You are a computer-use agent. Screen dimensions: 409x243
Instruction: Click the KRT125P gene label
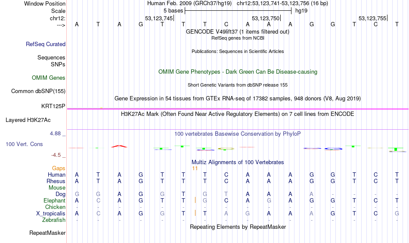tap(53, 106)
